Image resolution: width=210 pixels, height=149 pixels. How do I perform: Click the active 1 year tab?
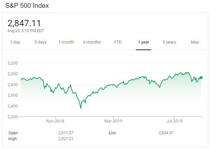click(143, 42)
